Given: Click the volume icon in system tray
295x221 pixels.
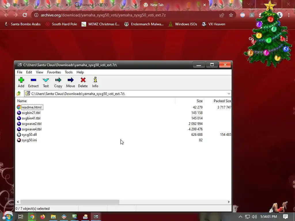Looking at the screenshot, I should [x=254, y=217].
